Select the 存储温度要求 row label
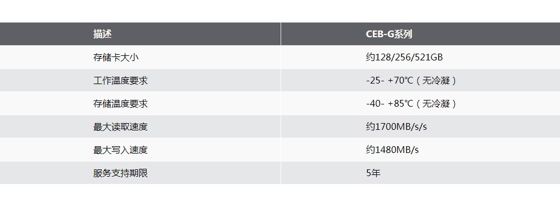This screenshot has height=210, width=560. pos(120,103)
